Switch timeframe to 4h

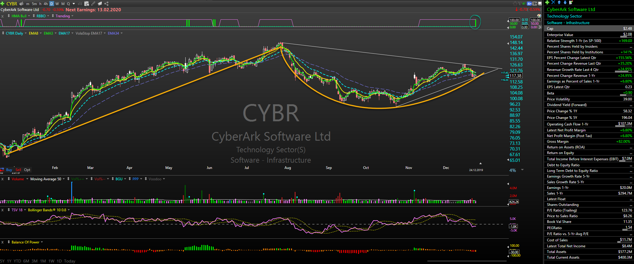(x=46, y=4)
